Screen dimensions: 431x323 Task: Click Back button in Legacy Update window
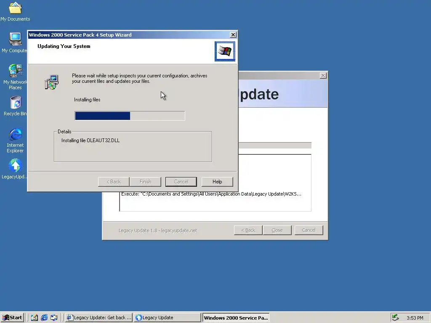tap(248, 230)
